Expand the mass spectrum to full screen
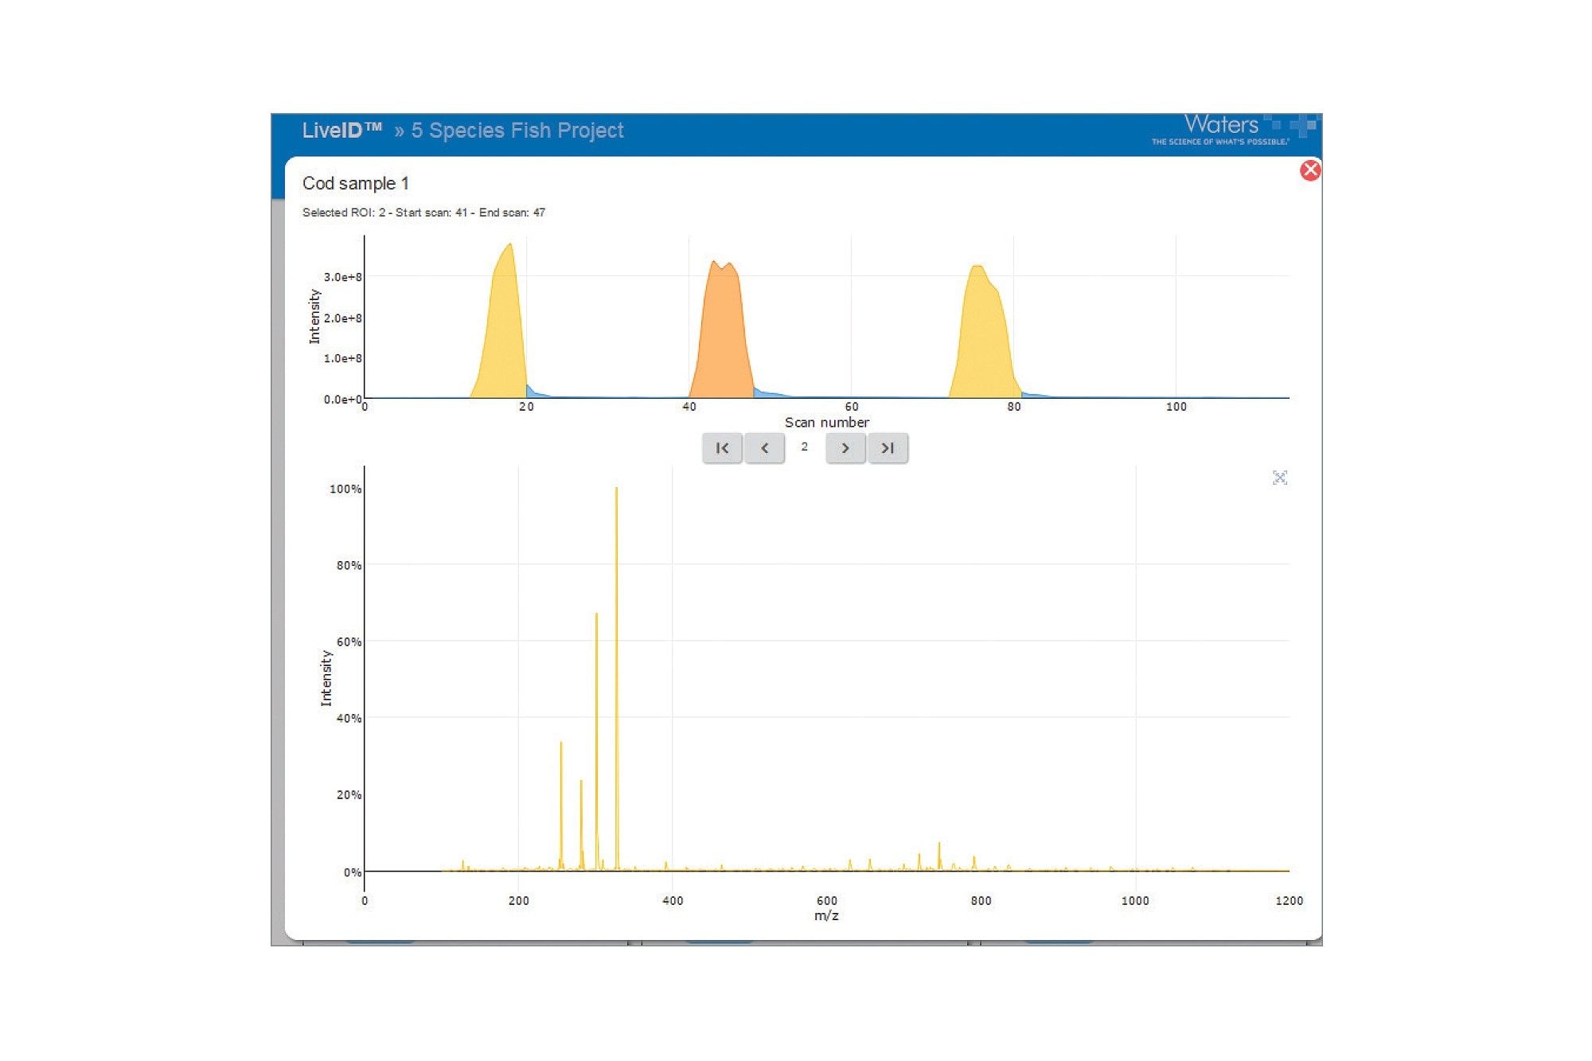Viewport: 1592px width, 1061px height. click(x=1280, y=478)
